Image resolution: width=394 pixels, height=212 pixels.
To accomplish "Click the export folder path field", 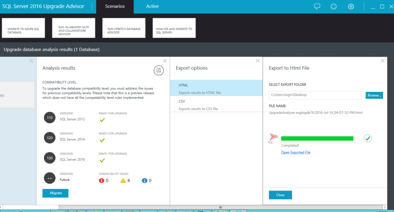I will 315,95.
